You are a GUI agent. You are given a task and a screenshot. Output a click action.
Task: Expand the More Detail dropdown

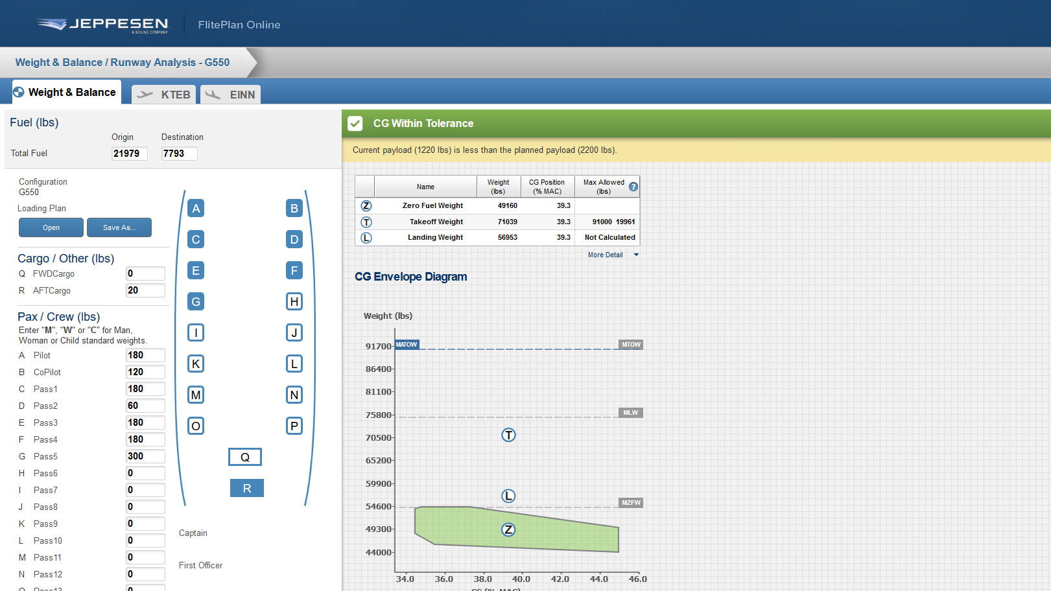pos(608,255)
